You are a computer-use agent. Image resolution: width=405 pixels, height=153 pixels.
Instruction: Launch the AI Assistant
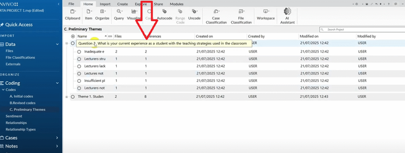coord(288,16)
